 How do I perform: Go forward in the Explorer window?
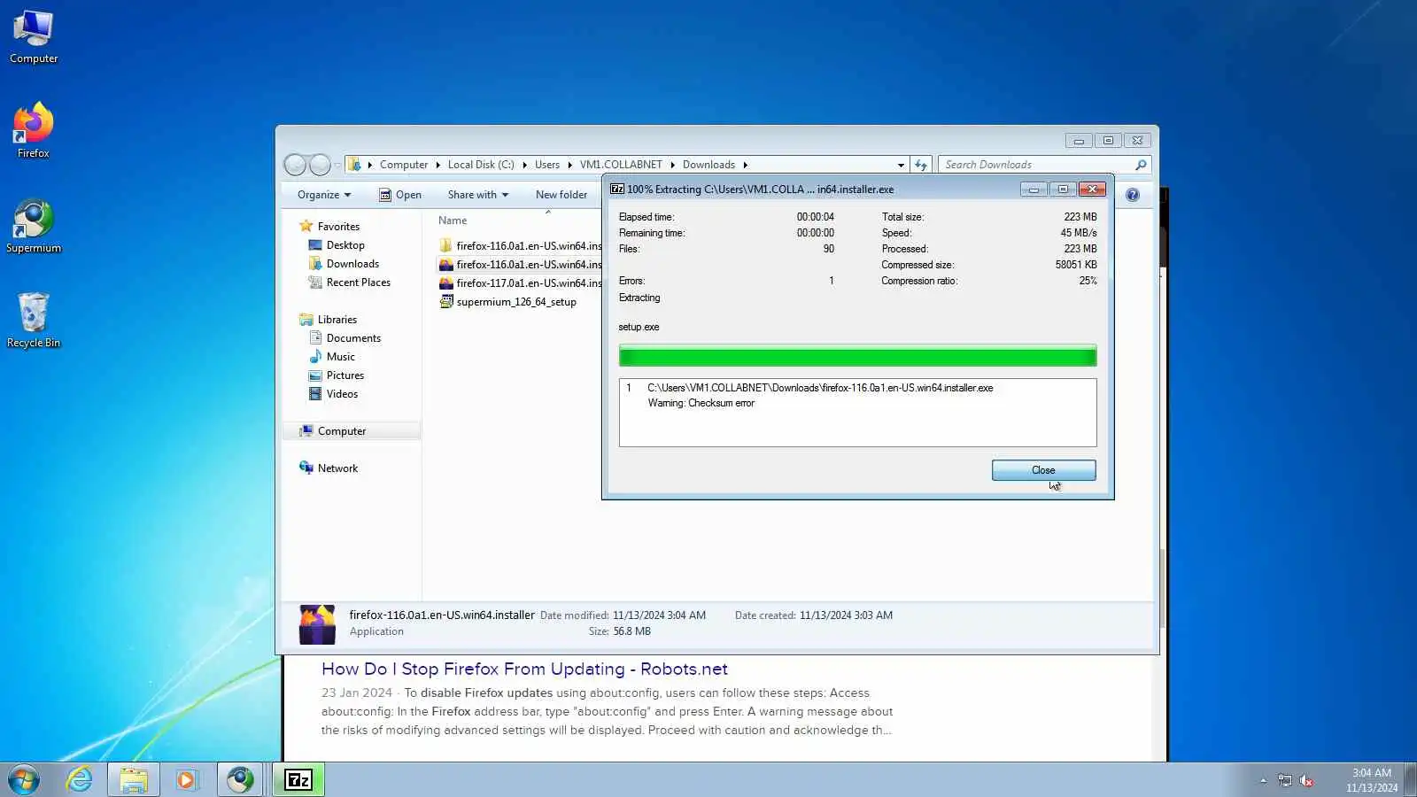[320, 165]
